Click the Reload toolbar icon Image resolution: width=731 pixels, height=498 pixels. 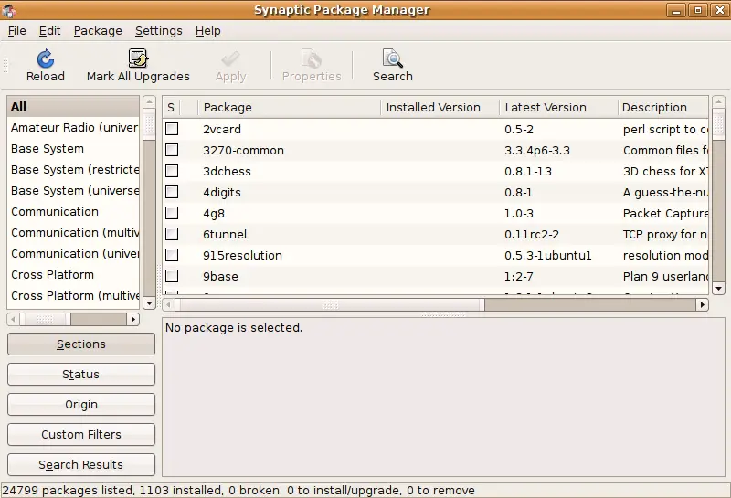pyautogui.click(x=45, y=58)
